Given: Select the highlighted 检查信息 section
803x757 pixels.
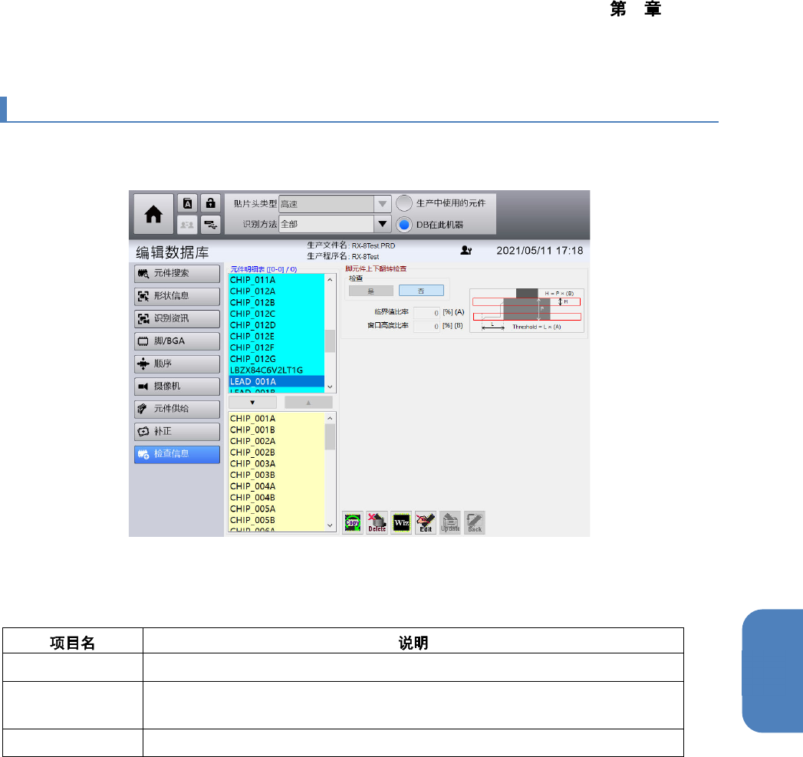Looking at the screenshot, I should click(177, 454).
